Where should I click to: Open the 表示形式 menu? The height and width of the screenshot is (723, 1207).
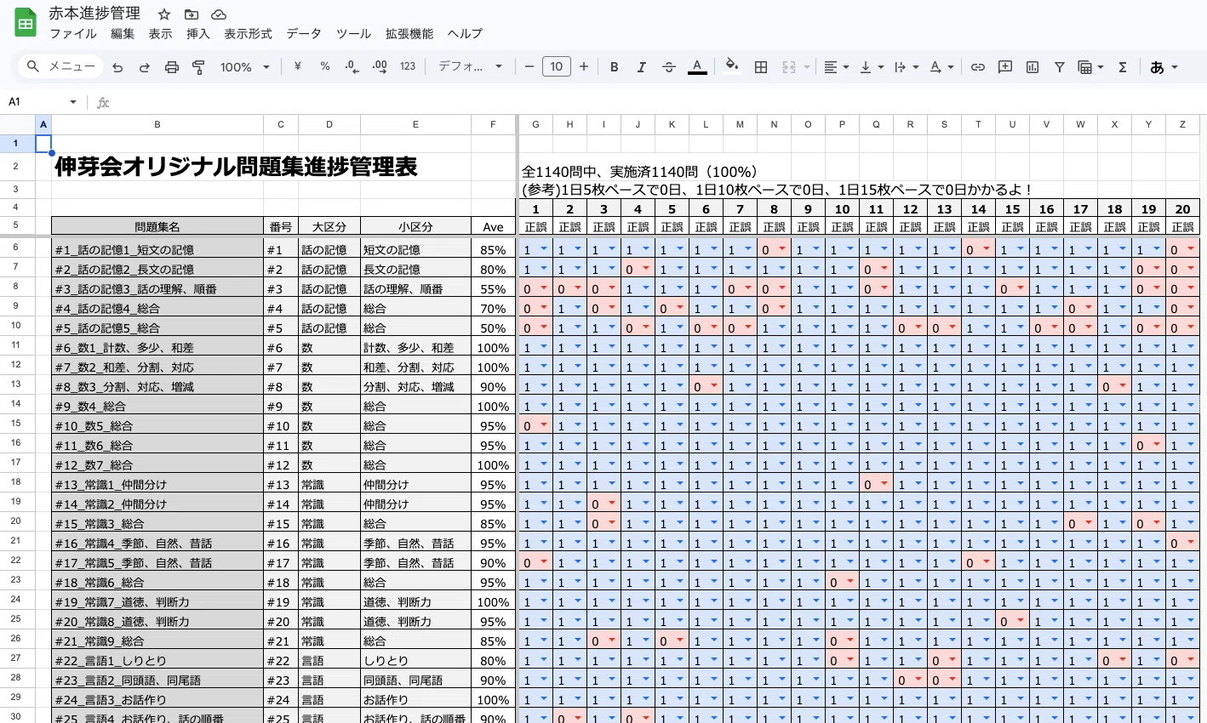click(248, 34)
